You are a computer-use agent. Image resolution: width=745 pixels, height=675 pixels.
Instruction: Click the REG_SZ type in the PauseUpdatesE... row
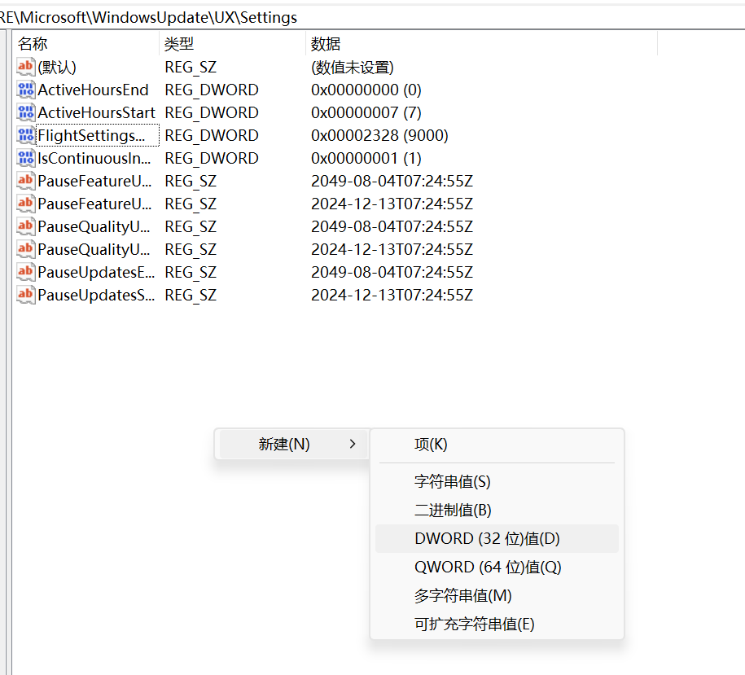(191, 272)
